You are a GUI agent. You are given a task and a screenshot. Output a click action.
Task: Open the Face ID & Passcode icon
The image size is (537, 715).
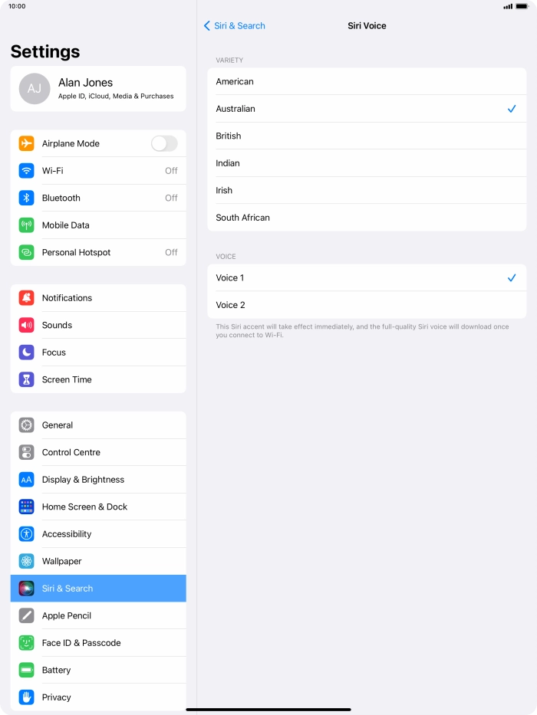27,643
